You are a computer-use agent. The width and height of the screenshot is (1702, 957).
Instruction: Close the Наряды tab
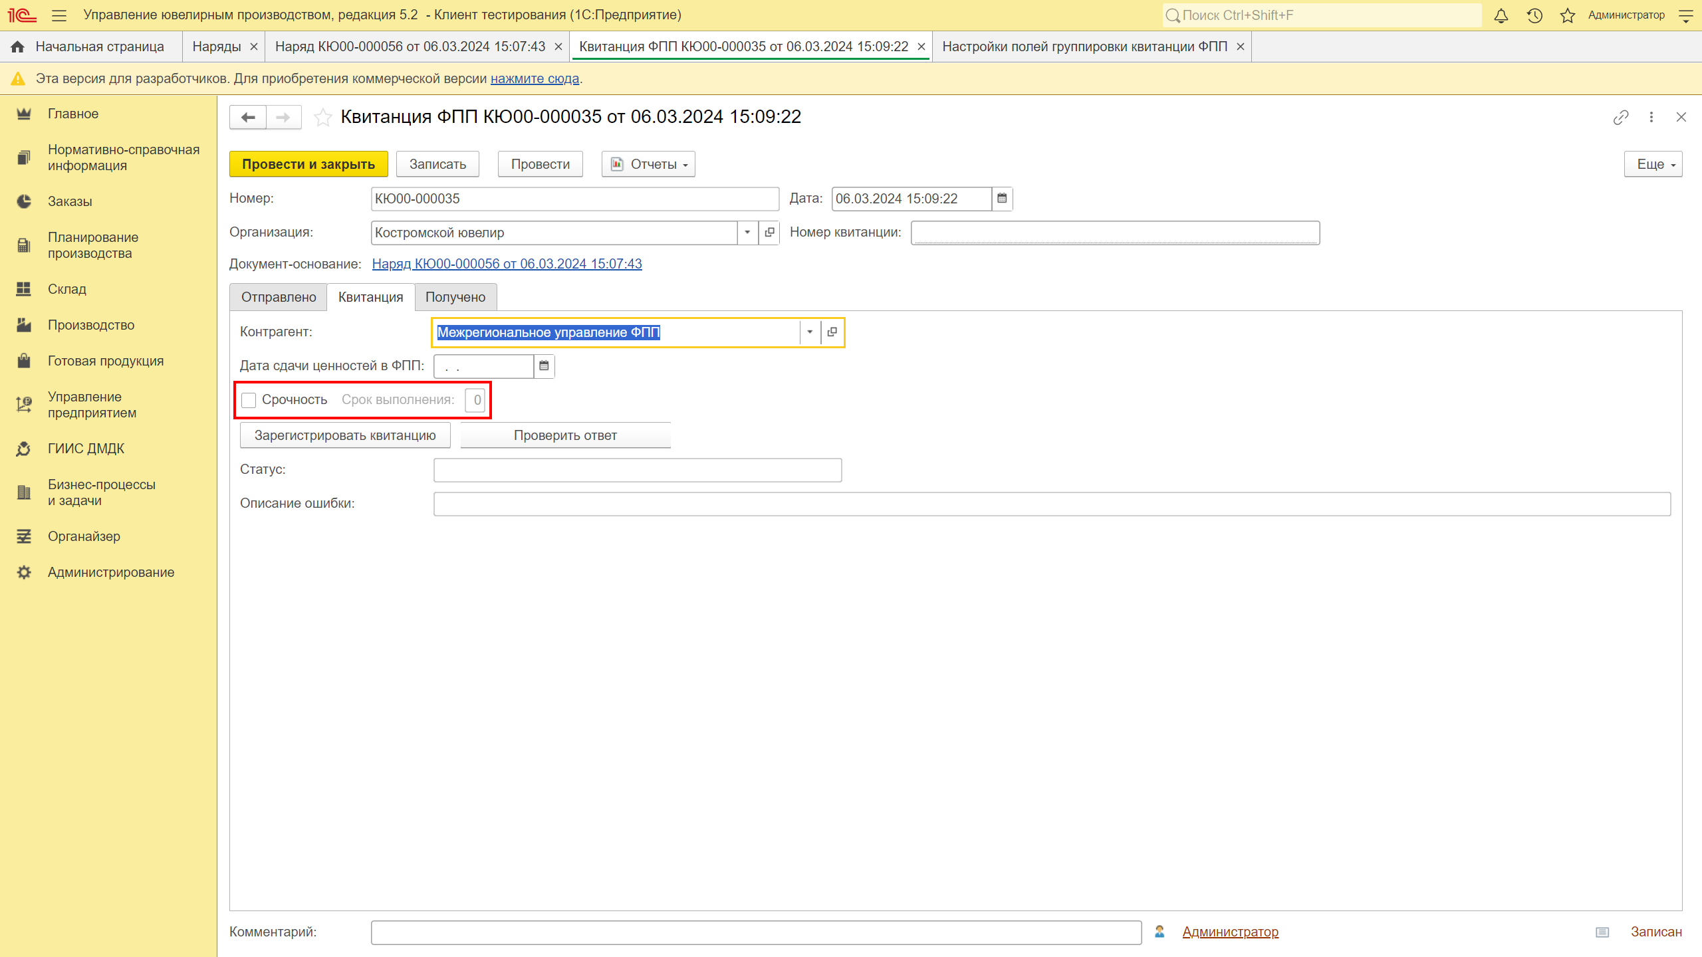[x=253, y=47]
